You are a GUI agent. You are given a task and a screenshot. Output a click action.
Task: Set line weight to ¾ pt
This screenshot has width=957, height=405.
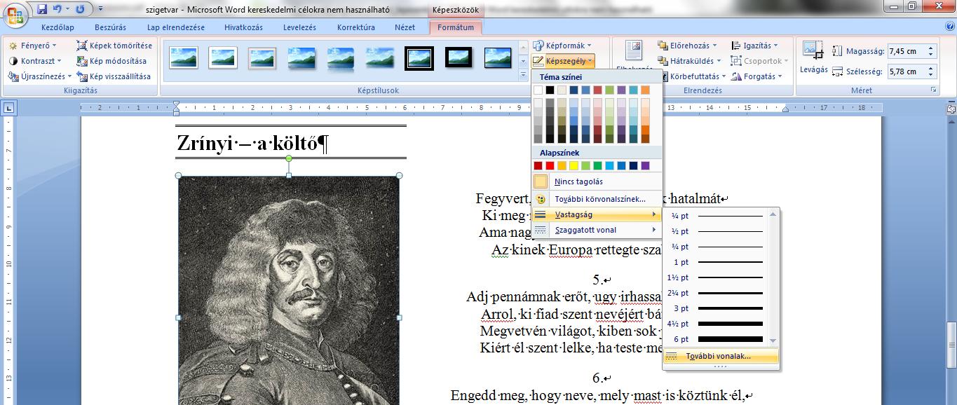[x=717, y=247]
